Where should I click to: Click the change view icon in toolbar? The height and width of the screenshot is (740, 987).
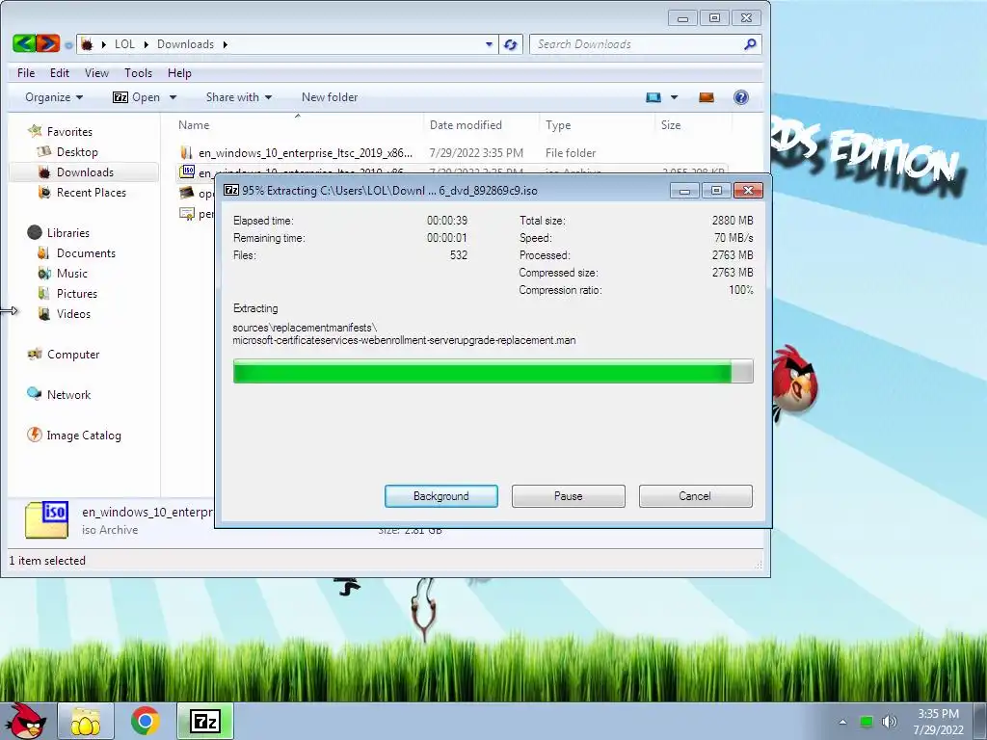(x=654, y=97)
